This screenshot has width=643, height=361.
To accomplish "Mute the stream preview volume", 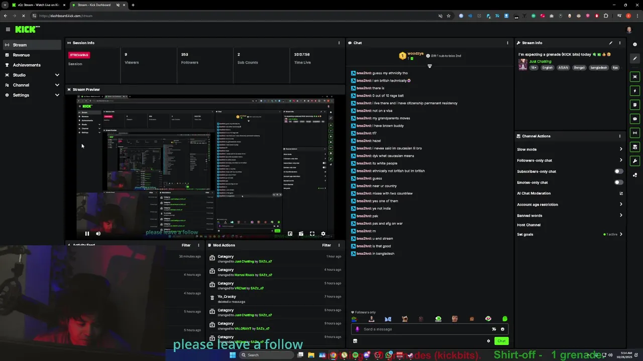I will 98,234.
